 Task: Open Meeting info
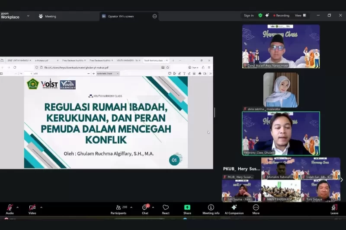pyautogui.click(x=211, y=208)
